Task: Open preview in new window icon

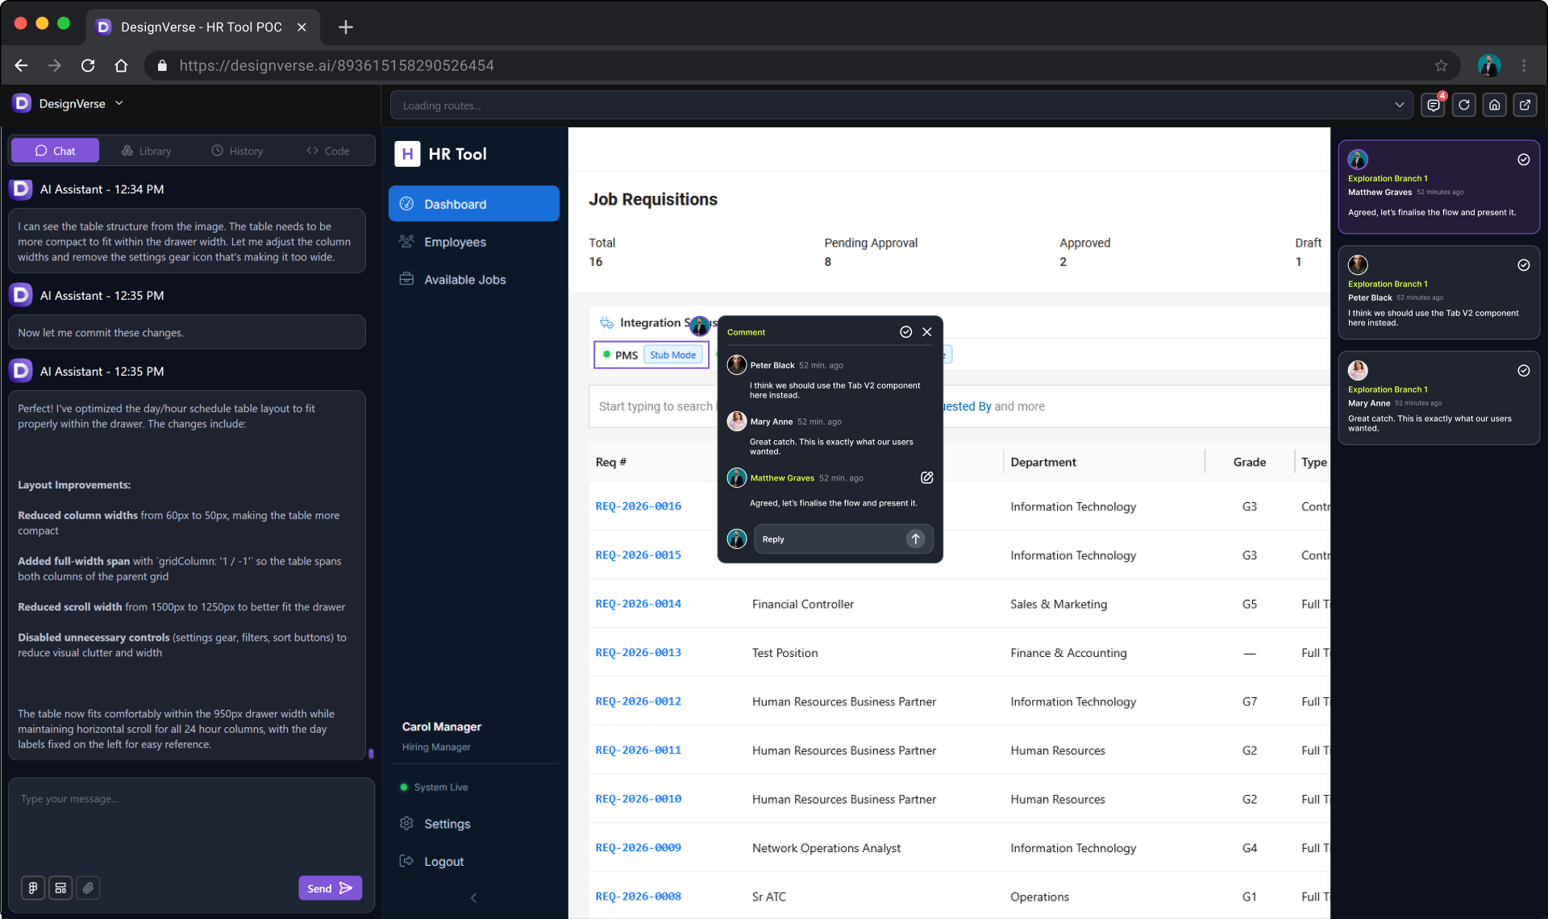Action: tap(1525, 105)
